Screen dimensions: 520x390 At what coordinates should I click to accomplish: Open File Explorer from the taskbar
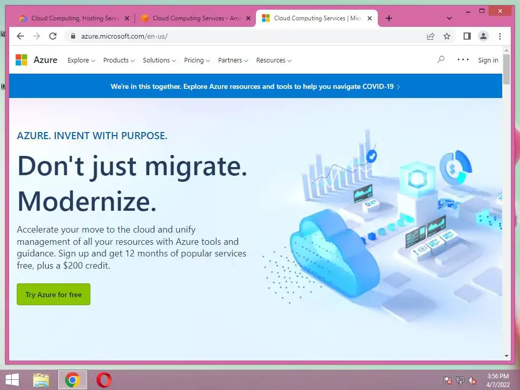(x=41, y=380)
